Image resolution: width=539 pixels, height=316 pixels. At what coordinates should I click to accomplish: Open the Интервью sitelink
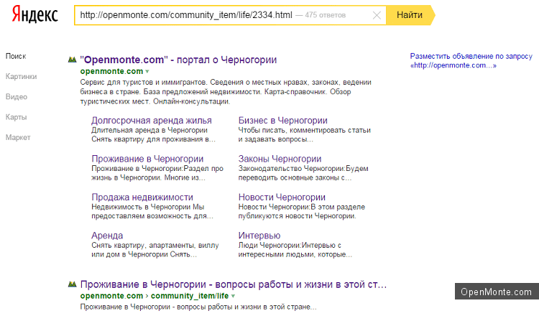point(259,236)
